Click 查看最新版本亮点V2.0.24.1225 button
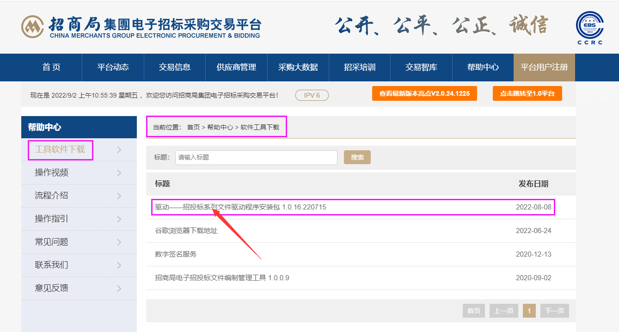 (424, 93)
